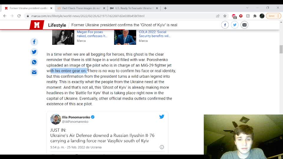The image size is (283, 159).
Task: Open the Extensions puzzle piece menu
Action: coord(255,16)
